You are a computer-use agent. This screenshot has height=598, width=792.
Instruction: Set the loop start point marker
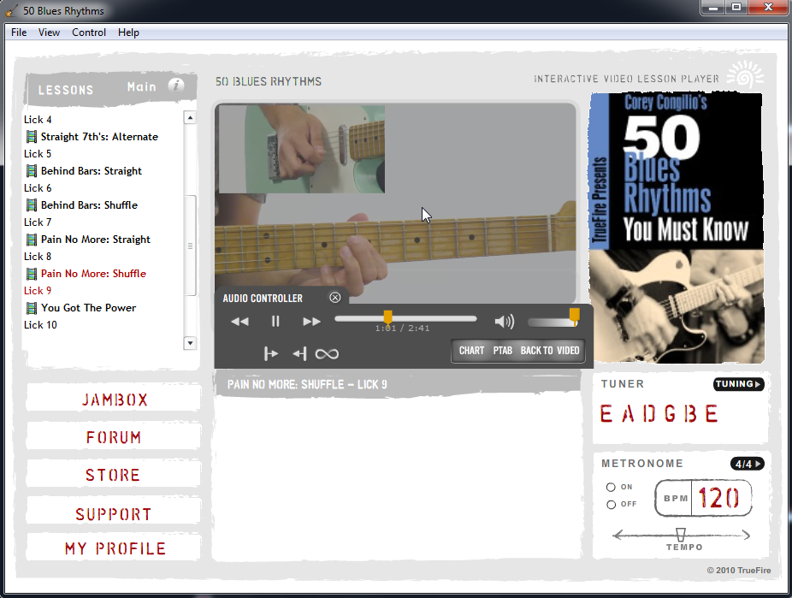coord(271,353)
